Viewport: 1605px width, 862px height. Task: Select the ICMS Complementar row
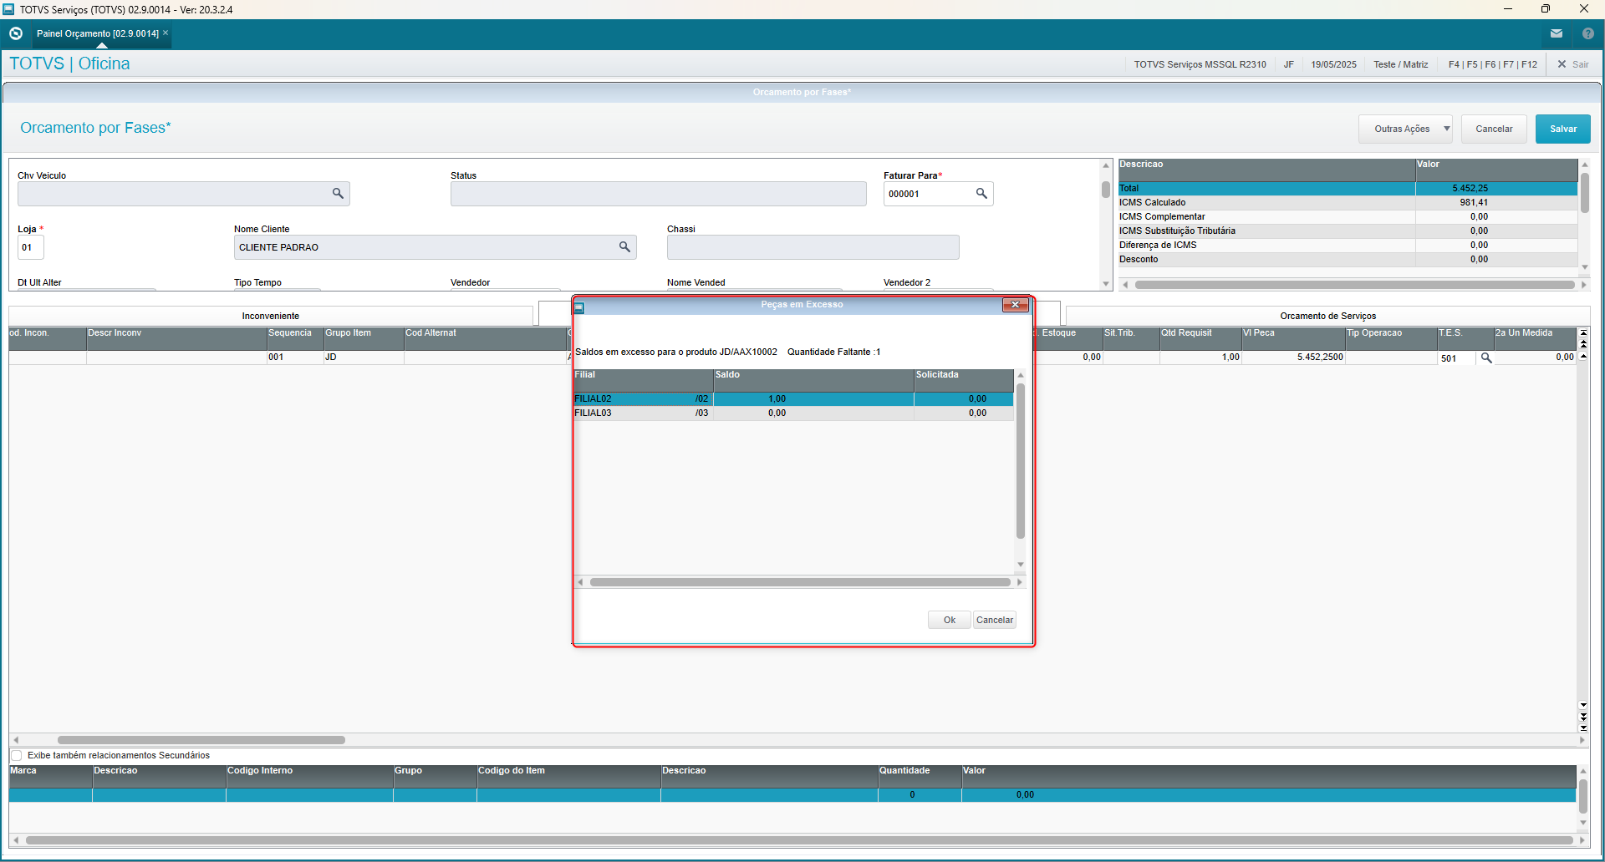coord(1348,217)
